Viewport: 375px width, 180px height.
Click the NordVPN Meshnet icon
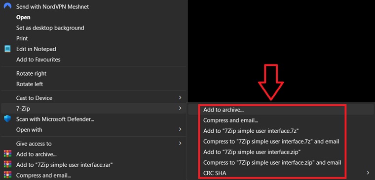pyautogui.click(x=8, y=6)
